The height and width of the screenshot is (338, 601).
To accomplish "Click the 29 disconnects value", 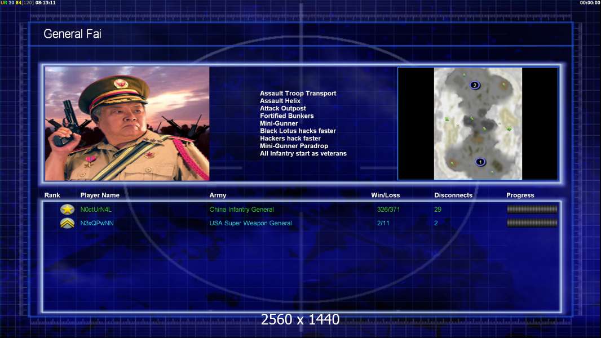I will coord(438,210).
